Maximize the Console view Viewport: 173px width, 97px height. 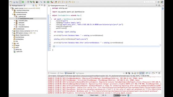(159, 73)
